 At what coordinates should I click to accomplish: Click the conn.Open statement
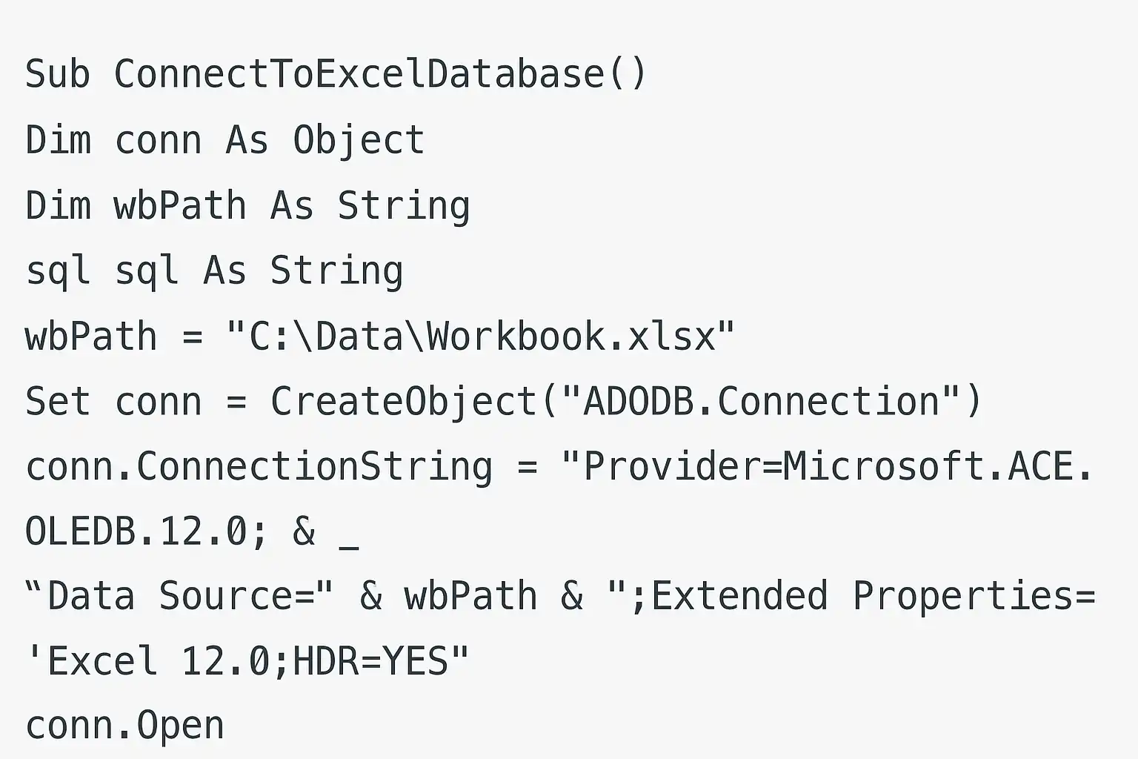pos(124,726)
